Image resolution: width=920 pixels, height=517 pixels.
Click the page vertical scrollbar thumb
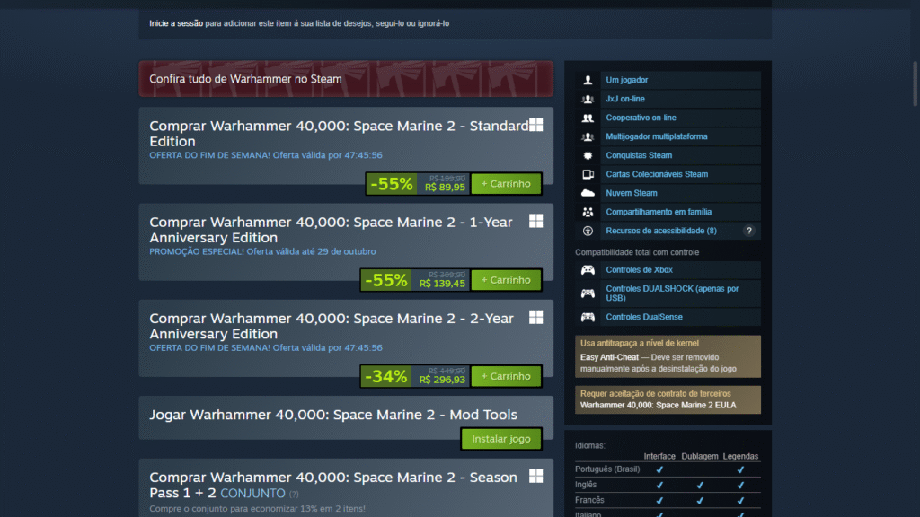coord(916,83)
